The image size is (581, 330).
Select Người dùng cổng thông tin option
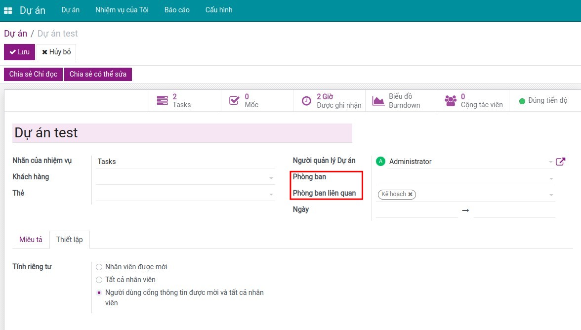(x=99, y=293)
